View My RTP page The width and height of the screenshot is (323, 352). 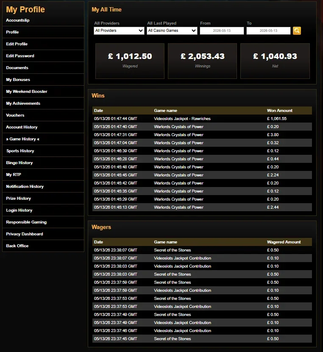pos(43,175)
